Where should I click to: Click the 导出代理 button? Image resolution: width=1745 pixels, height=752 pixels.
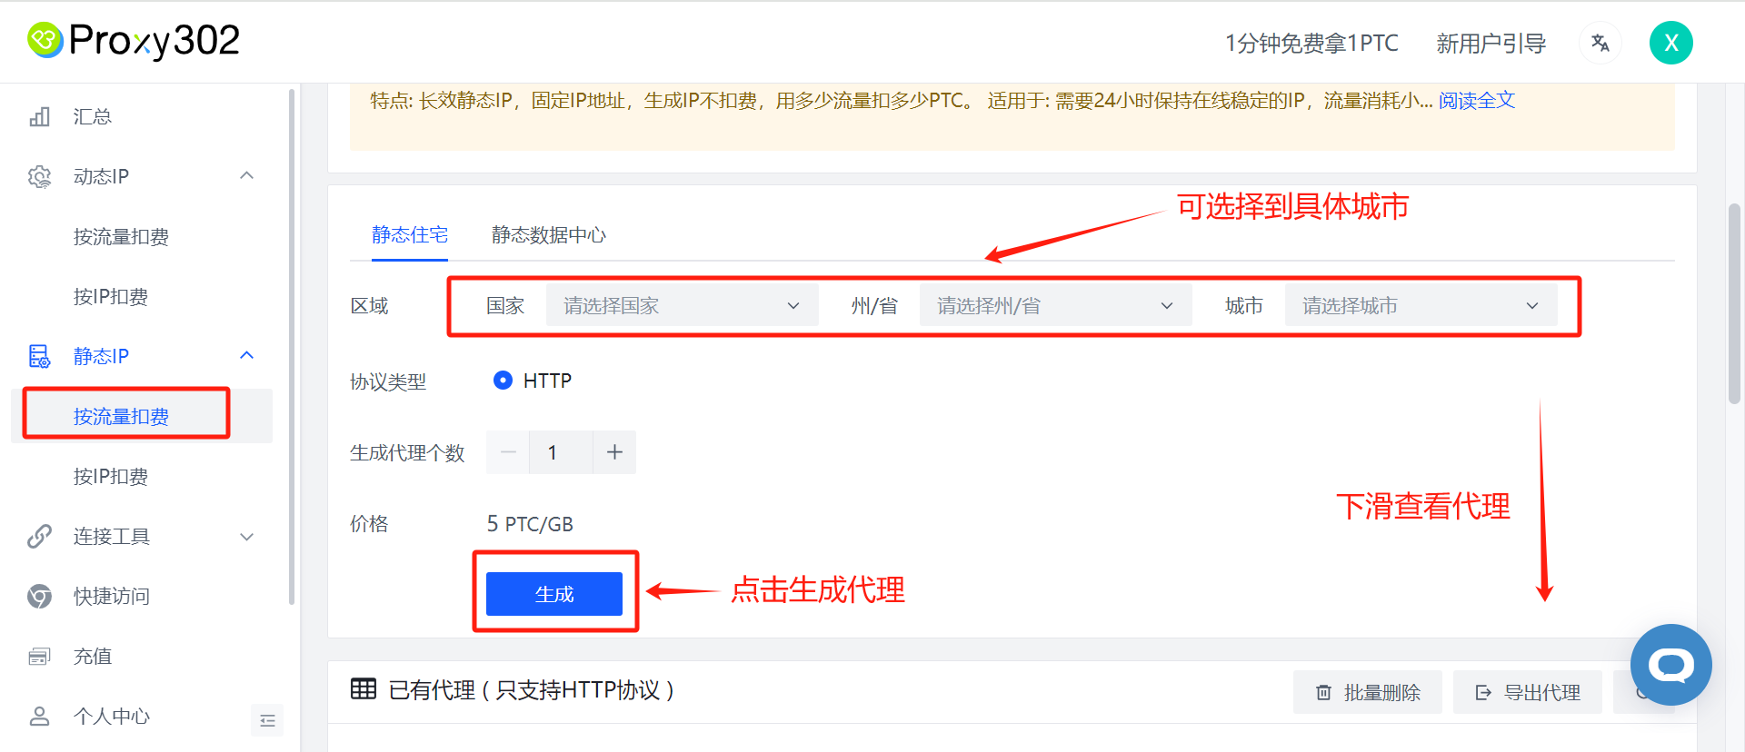point(1528,692)
